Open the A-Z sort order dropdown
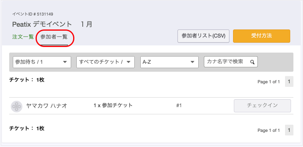303x147 pixels. [x=169, y=62]
